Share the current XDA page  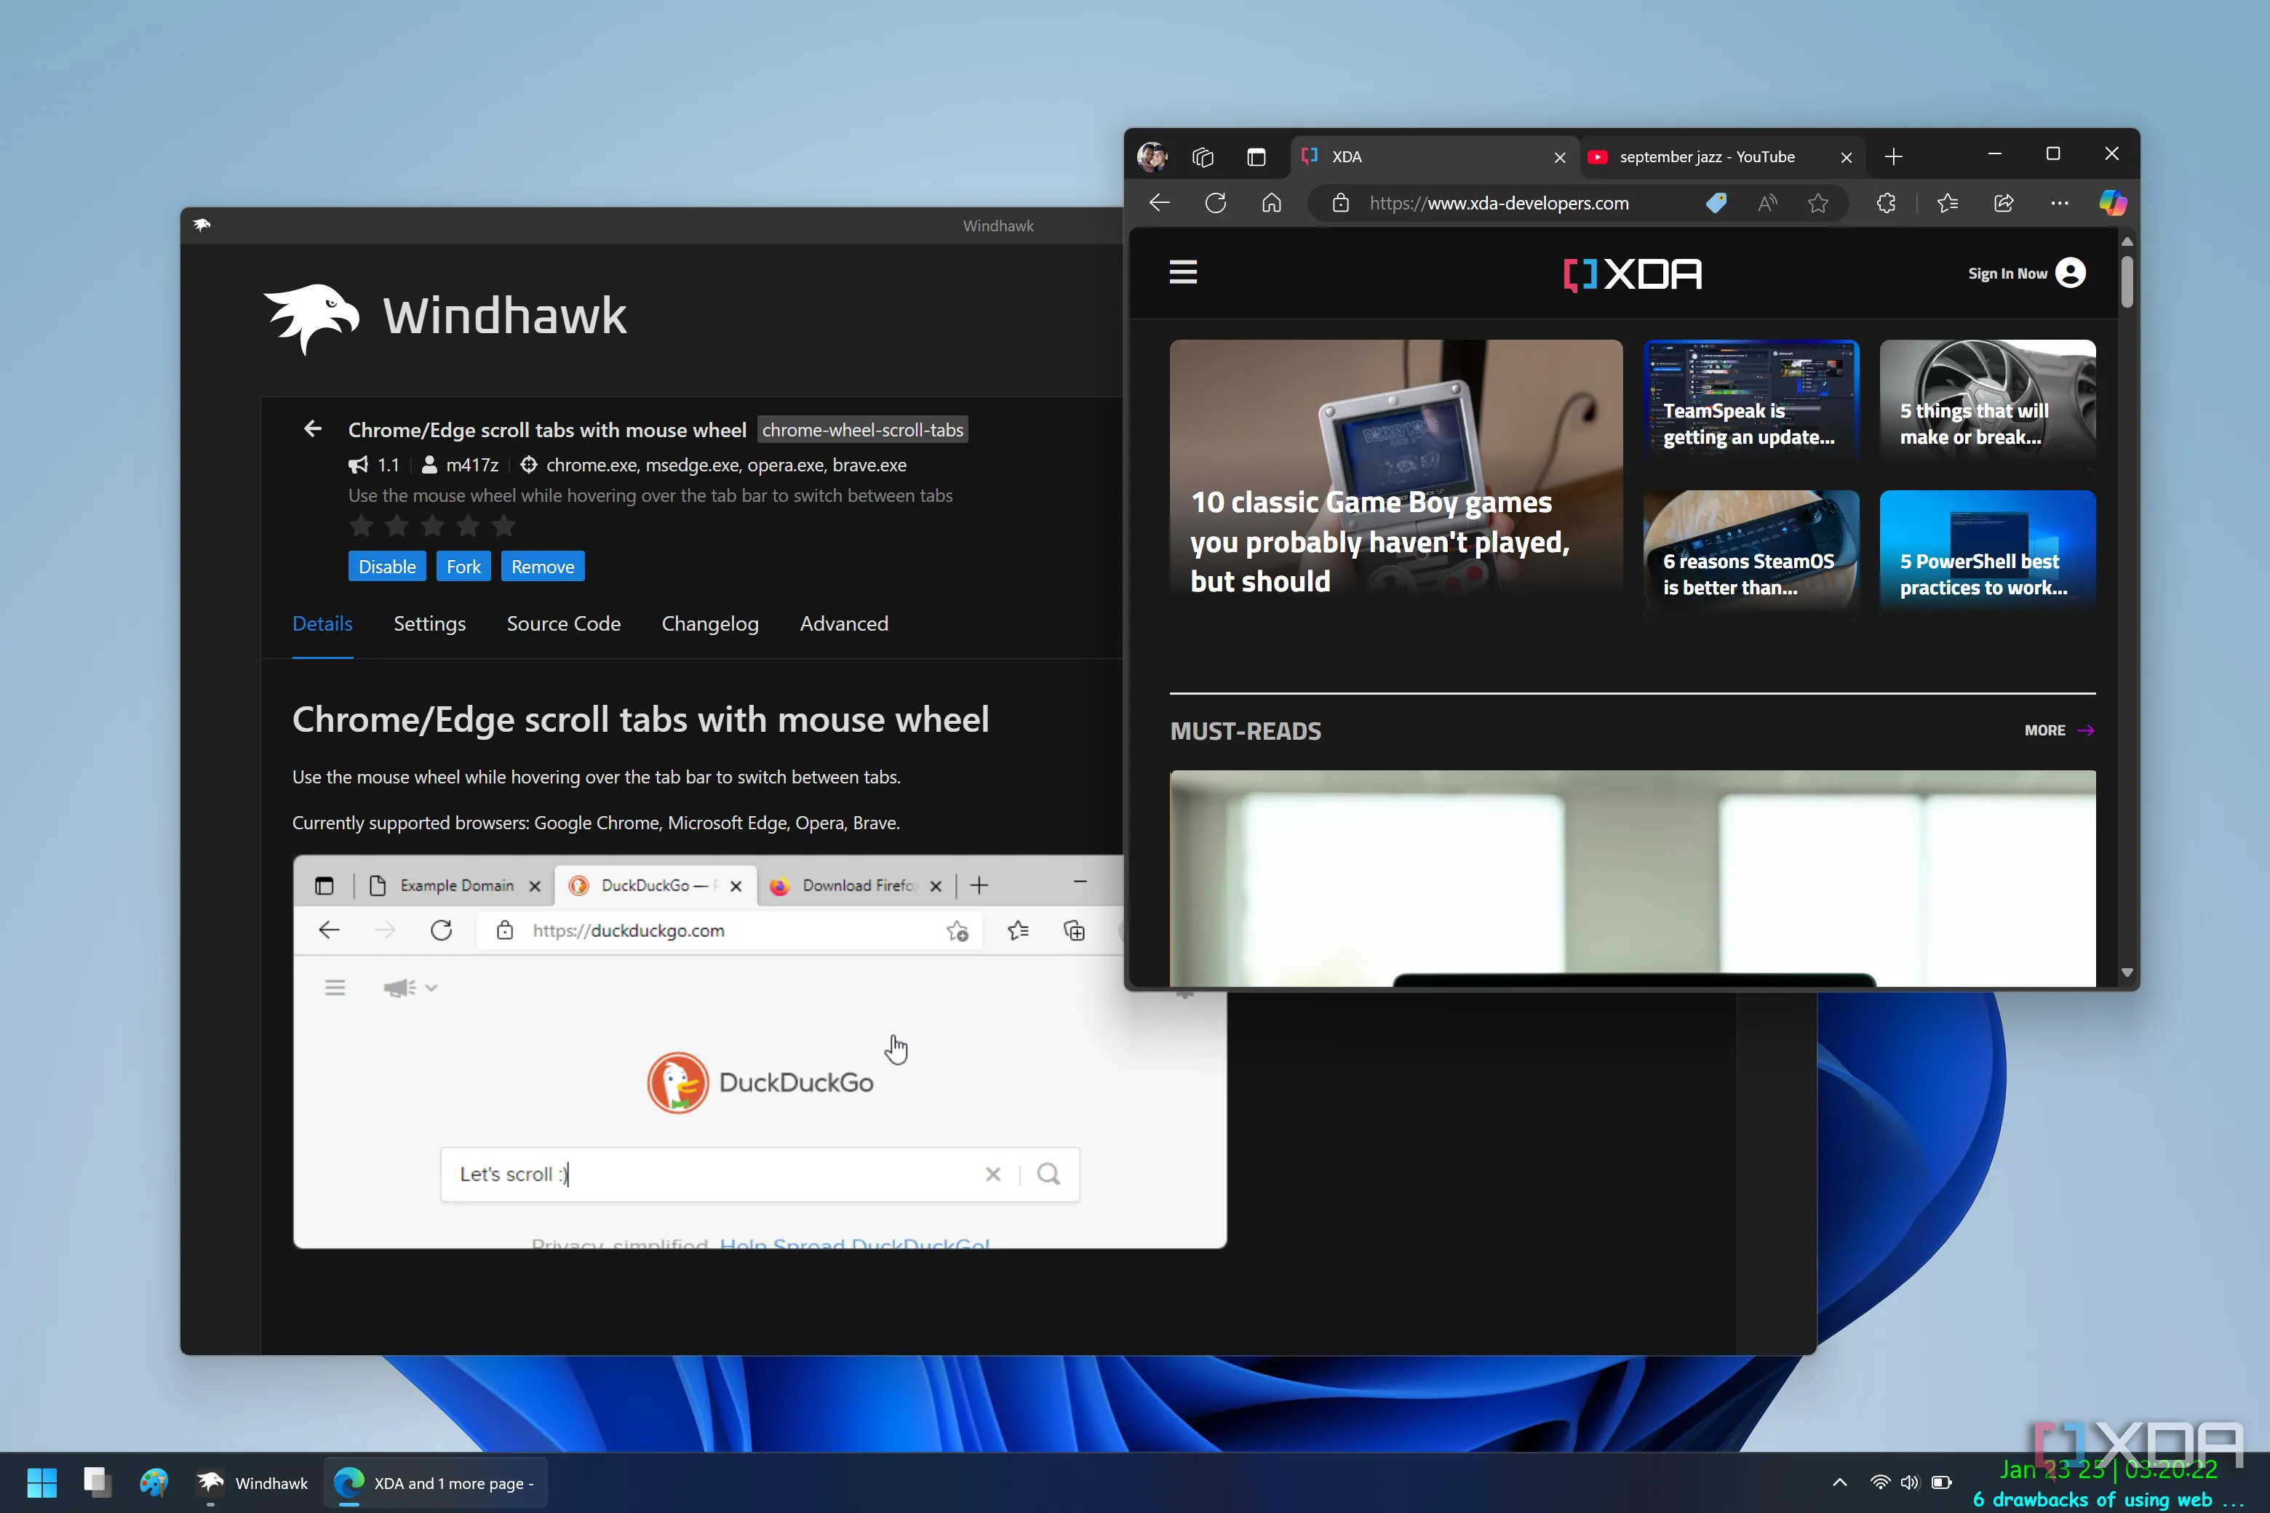(x=2004, y=203)
